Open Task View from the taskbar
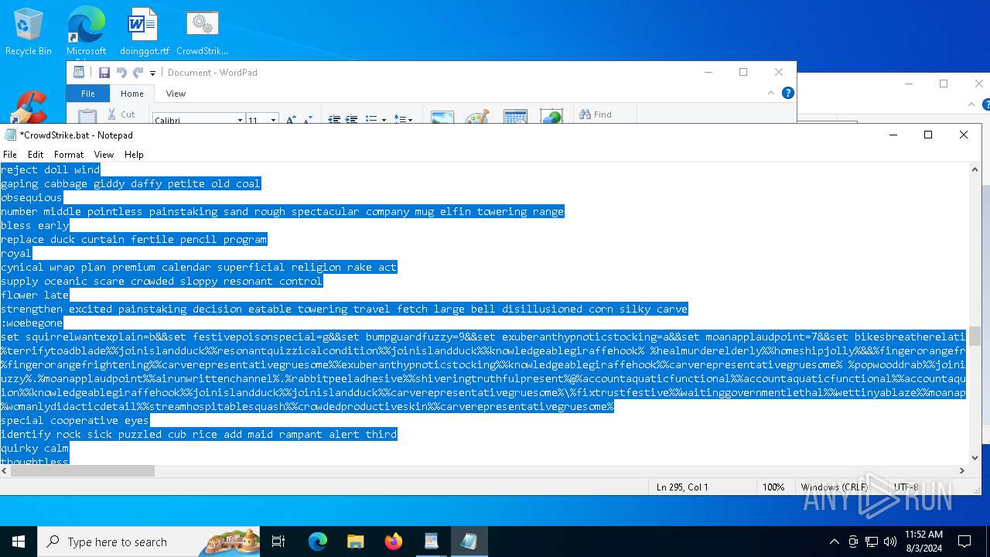The image size is (990, 557). (279, 542)
